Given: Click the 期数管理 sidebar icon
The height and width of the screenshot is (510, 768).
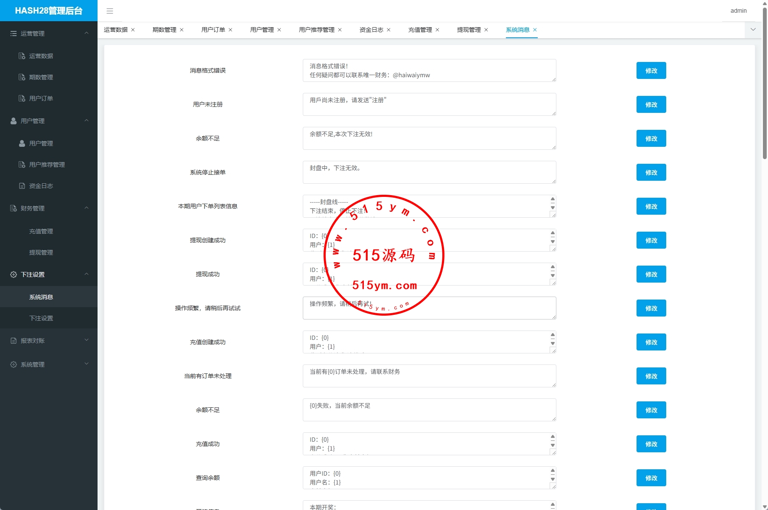Looking at the screenshot, I should [22, 77].
